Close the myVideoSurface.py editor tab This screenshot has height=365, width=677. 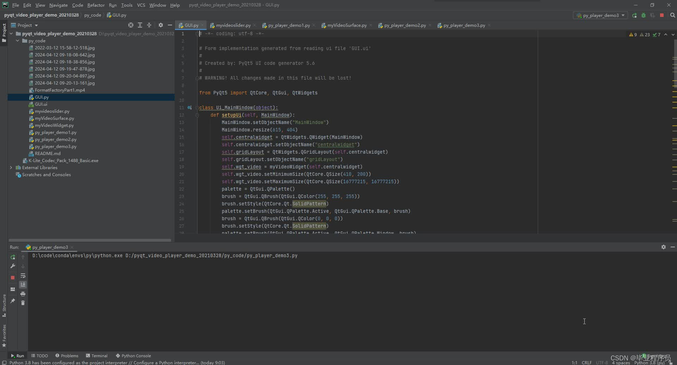[x=371, y=25]
